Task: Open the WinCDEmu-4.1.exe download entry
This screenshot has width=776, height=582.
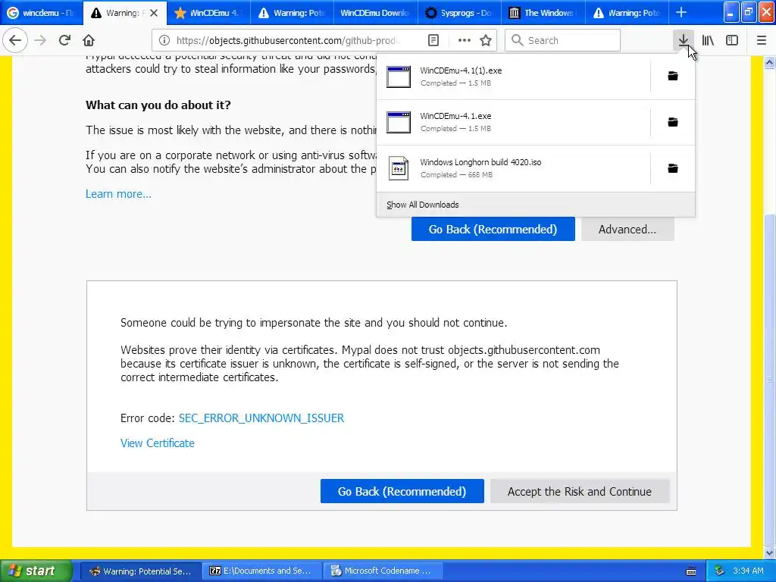Action: tap(513, 122)
